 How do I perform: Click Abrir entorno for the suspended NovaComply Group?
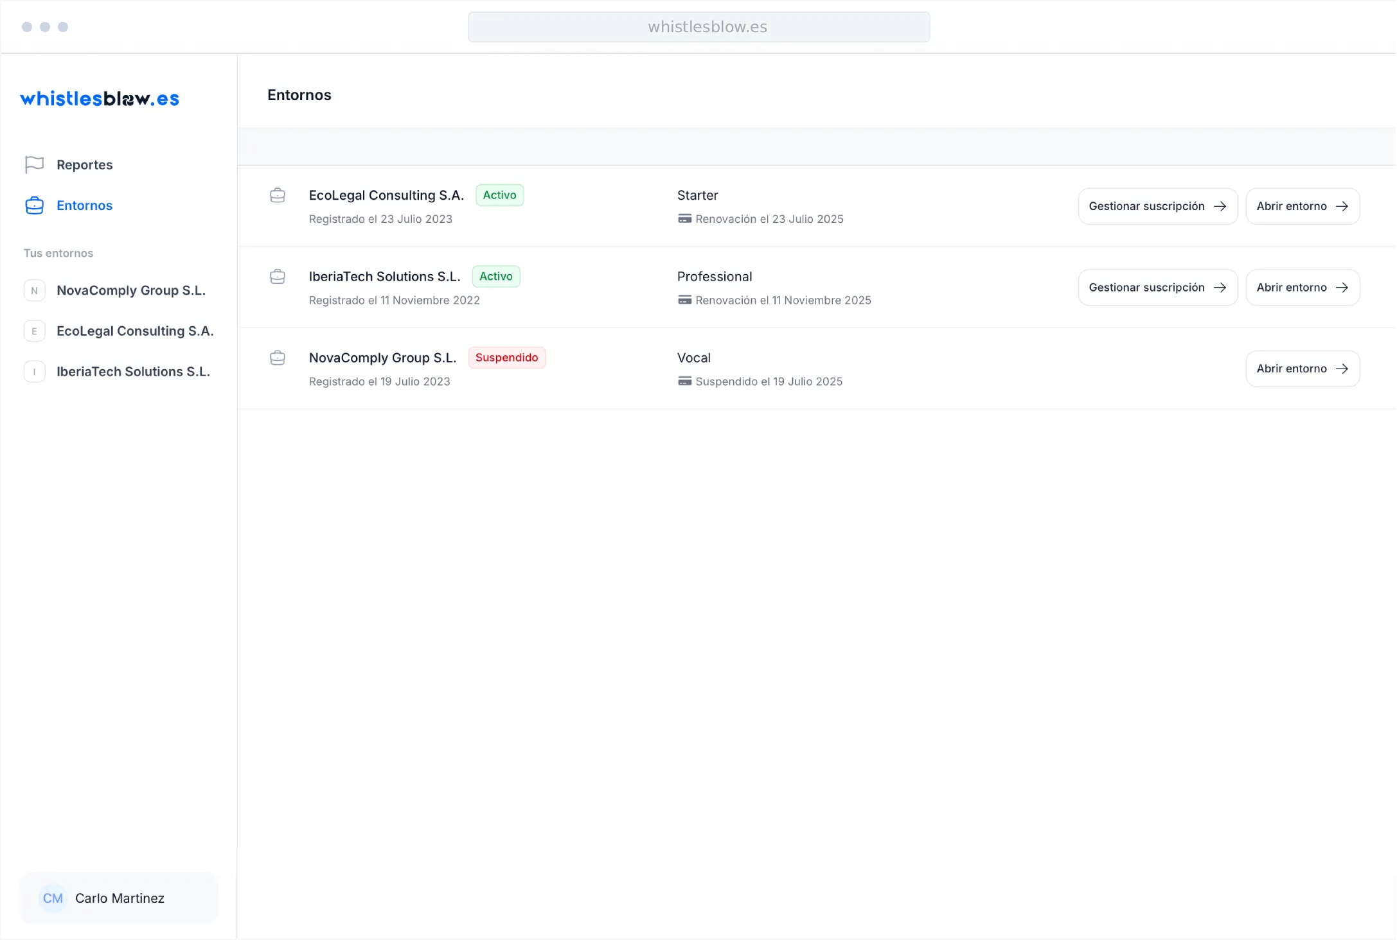(1302, 369)
